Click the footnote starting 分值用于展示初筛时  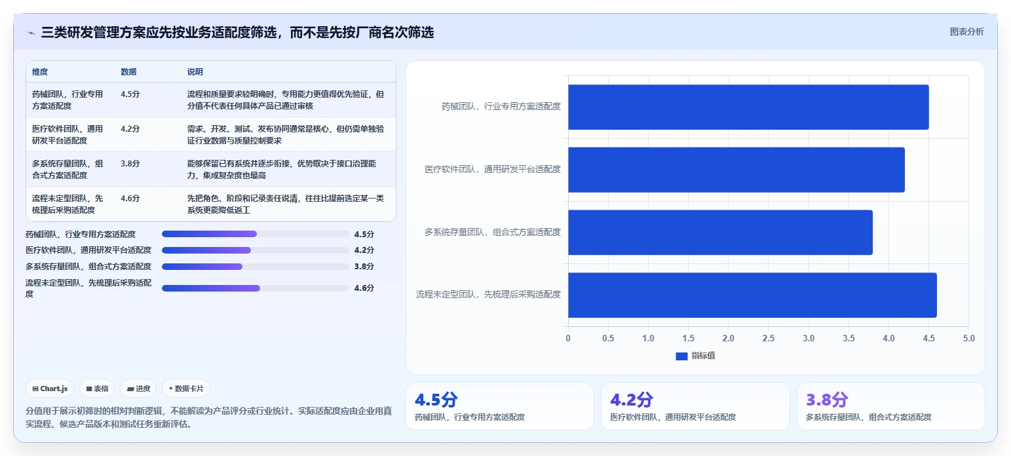click(209, 417)
